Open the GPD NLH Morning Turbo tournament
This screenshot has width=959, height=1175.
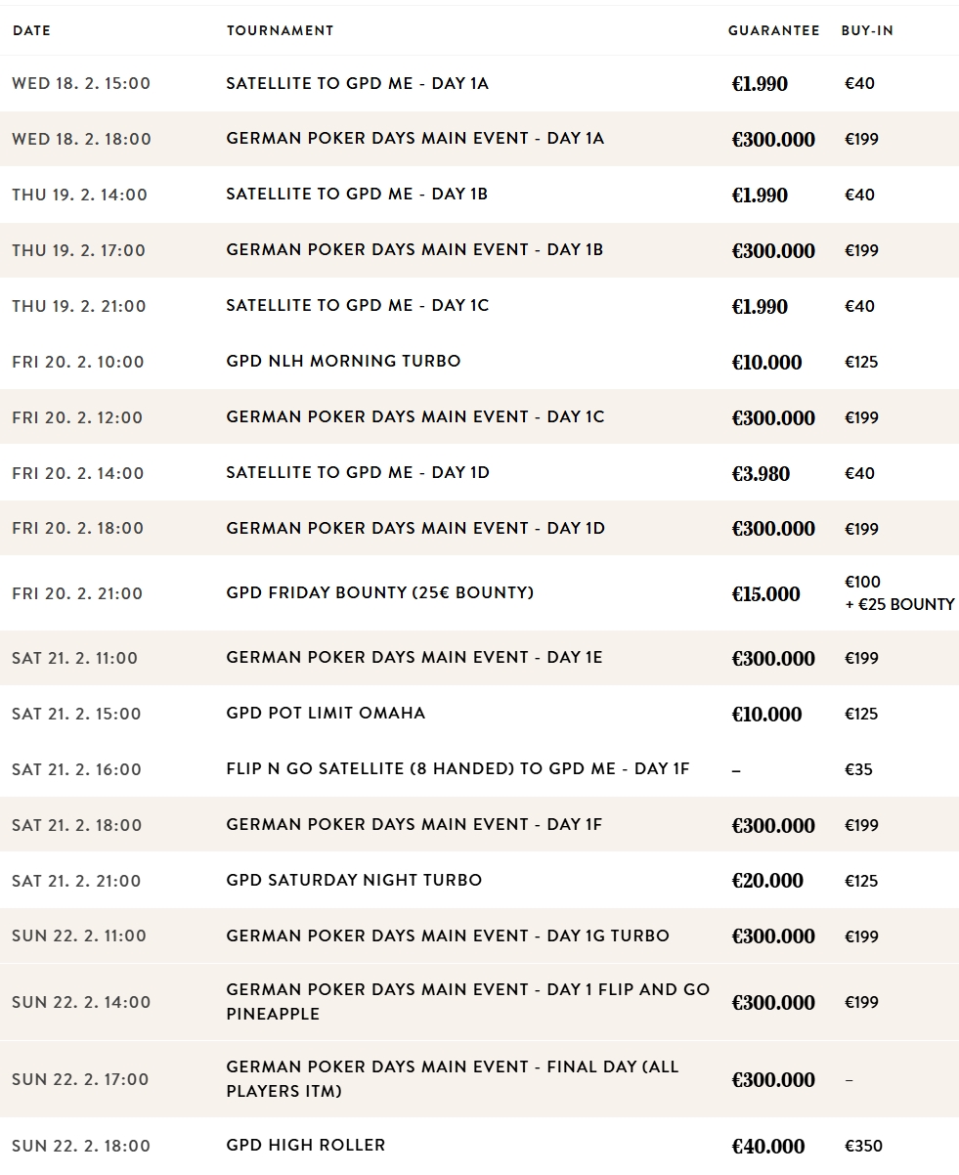click(x=343, y=361)
